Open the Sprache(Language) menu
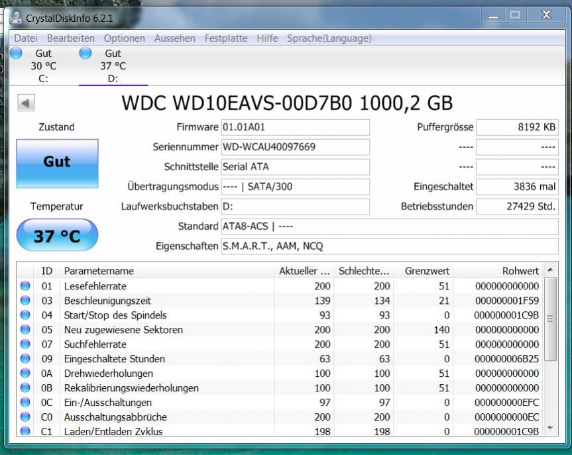The image size is (572, 455). tap(329, 38)
